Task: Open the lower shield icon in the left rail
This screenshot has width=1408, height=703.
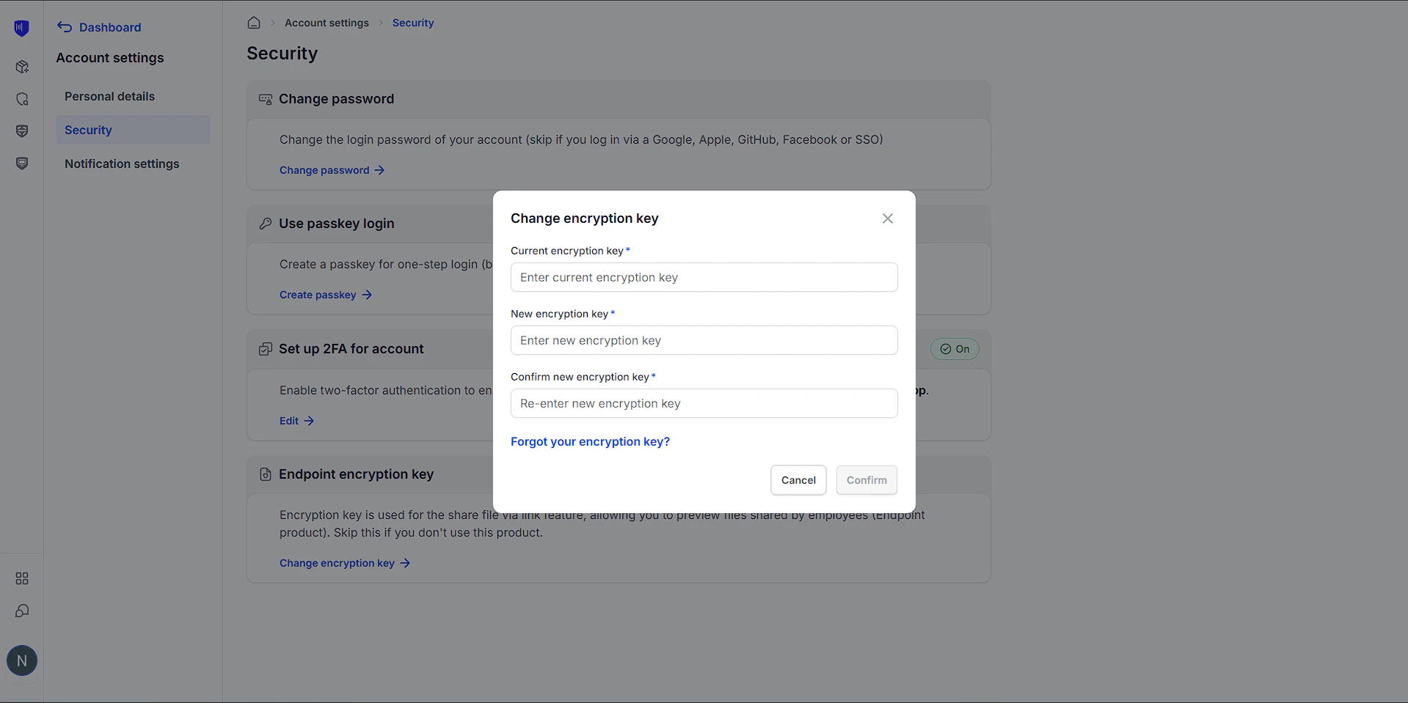Action: [x=22, y=163]
